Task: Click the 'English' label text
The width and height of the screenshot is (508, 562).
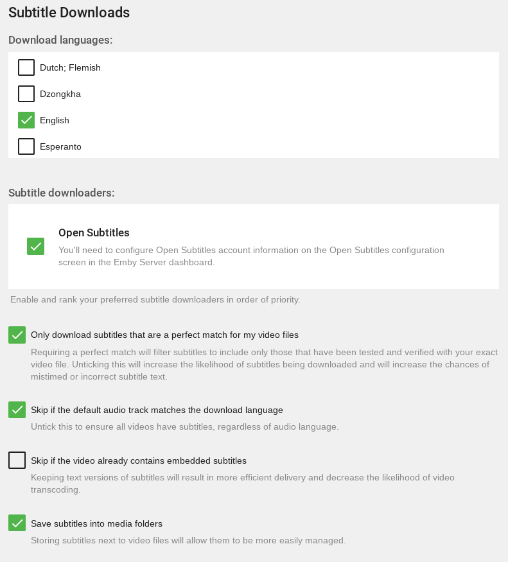Action: click(55, 120)
